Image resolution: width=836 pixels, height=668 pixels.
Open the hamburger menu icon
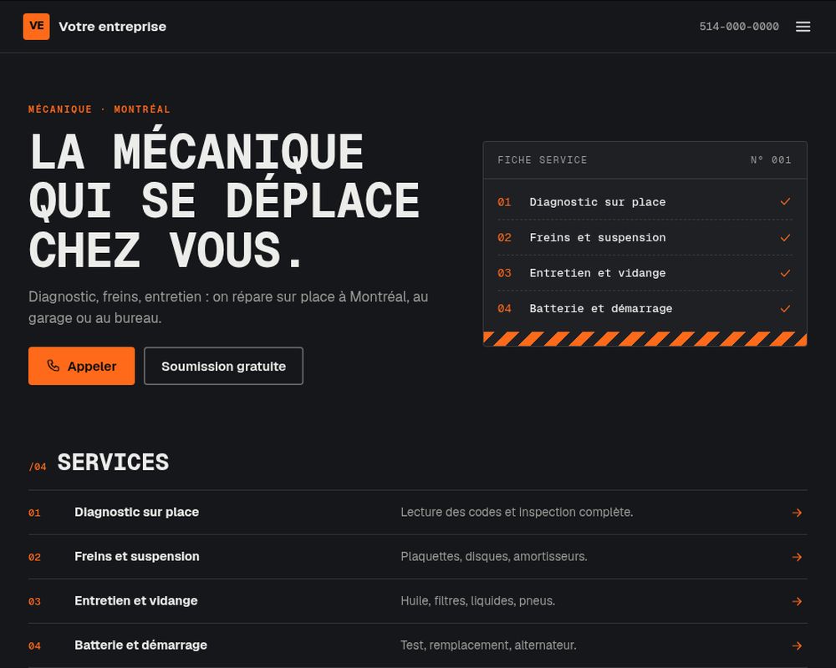click(803, 27)
